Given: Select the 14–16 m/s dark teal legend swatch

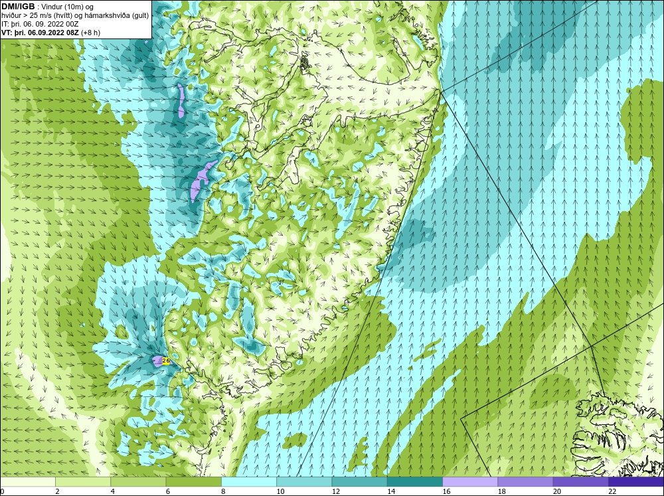Looking at the screenshot, I should 415,481.
